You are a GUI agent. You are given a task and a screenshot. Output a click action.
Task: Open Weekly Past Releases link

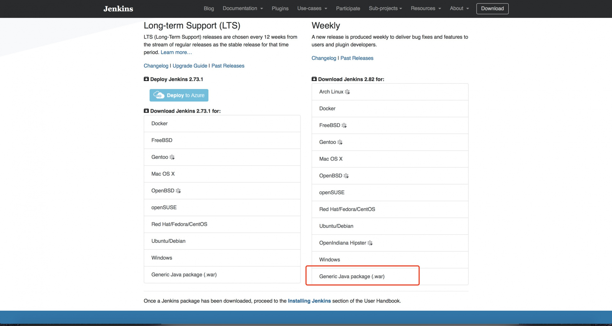(357, 58)
